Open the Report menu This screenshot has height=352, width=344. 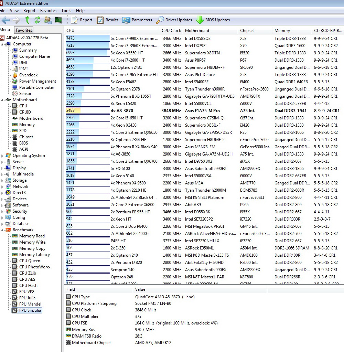click(29, 11)
